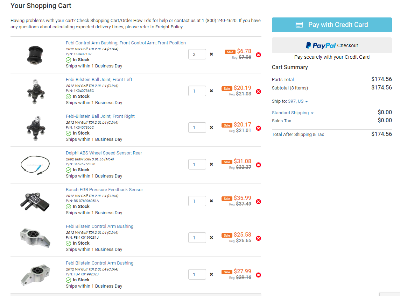Open Febi-Bilstein Ball Joint Front Left link
The width and height of the screenshot is (400, 296).
(99, 79)
